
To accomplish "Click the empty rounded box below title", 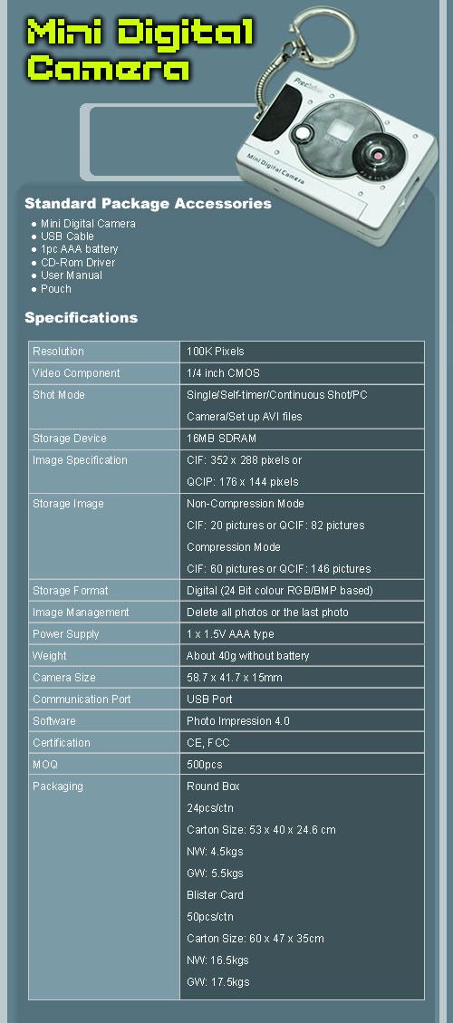I will 167,141.
